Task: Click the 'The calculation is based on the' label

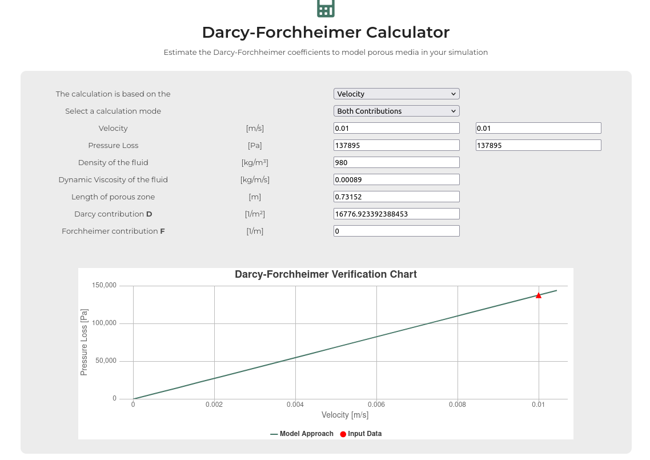Action: [113, 94]
